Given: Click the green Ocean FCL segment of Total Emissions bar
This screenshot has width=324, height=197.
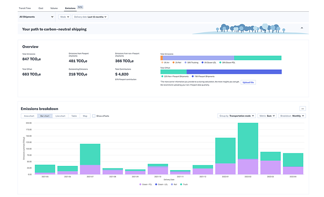Looking at the screenshot, I should [x=258, y=58].
